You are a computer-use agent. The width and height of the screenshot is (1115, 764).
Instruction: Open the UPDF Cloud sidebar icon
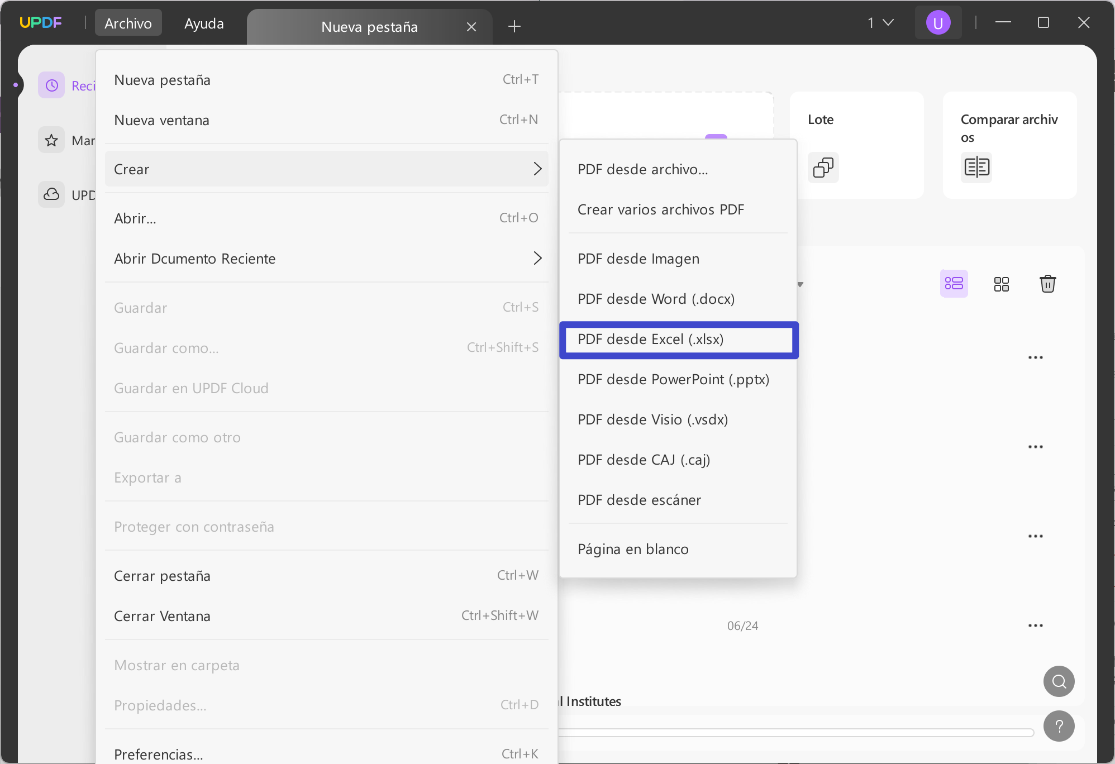[51, 194]
